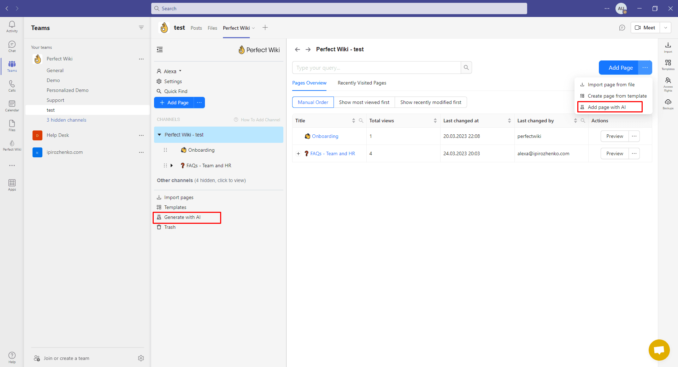Open Chat in the Teams sidebar
The image size is (678, 367).
tap(12, 46)
